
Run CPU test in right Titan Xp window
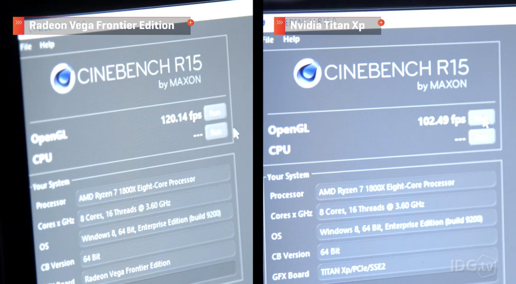point(482,137)
